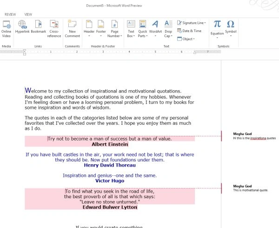Insert a Text Box
The image size is (279, 228).
click(x=131, y=29)
